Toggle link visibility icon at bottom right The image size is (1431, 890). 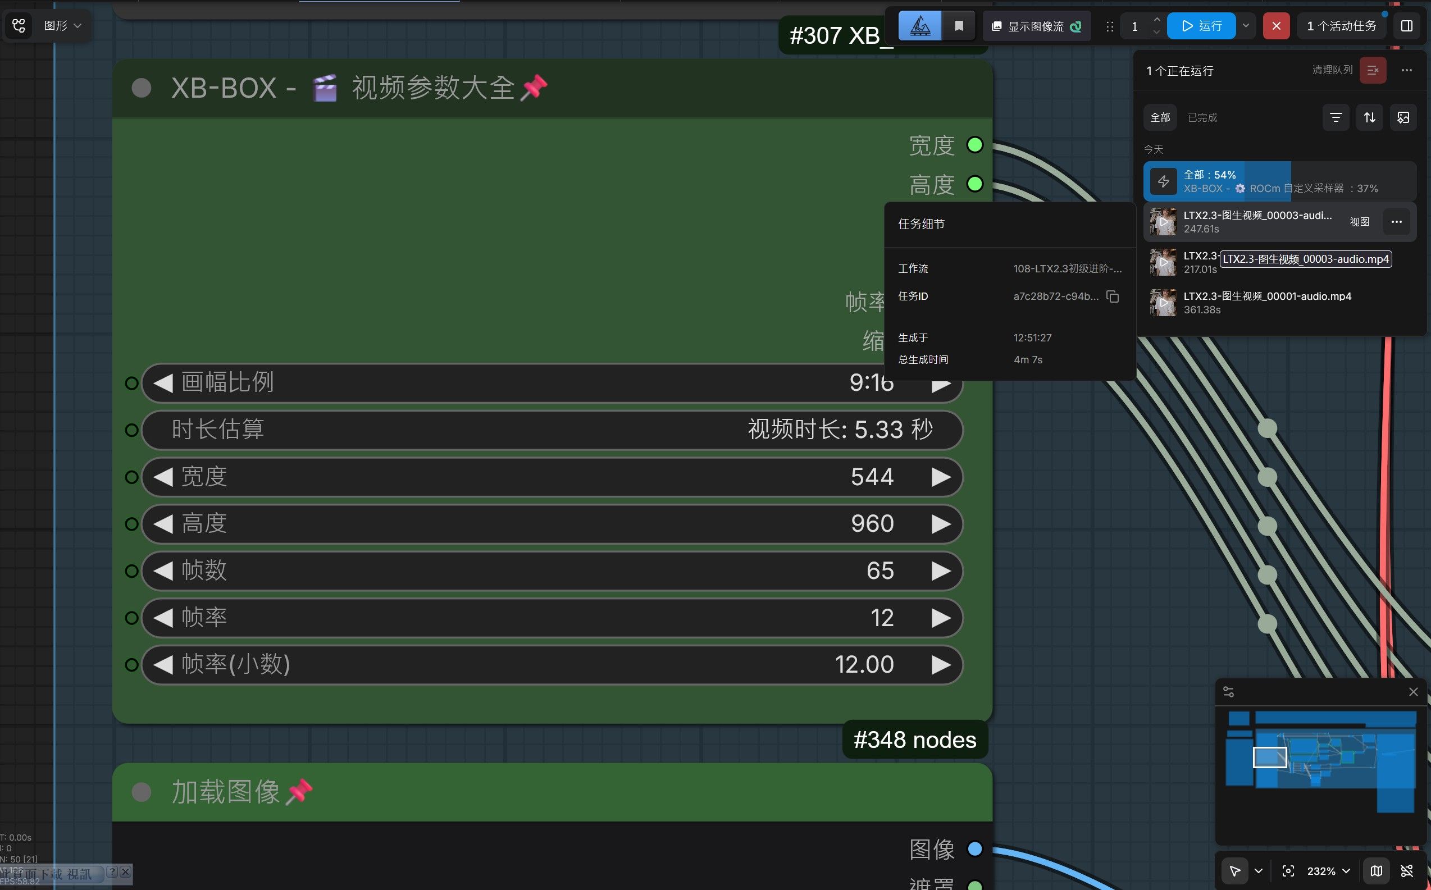pos(1407,870)
